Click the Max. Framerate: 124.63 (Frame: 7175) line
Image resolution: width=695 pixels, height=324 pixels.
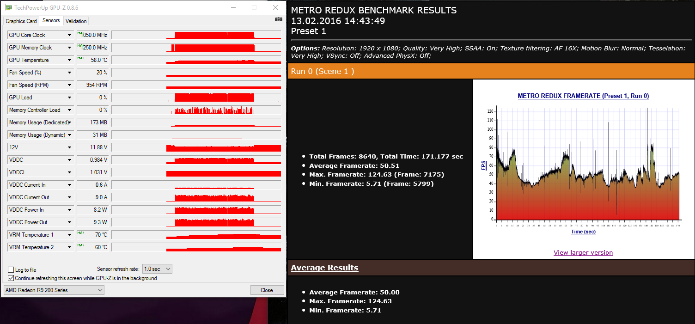[377, 175]
